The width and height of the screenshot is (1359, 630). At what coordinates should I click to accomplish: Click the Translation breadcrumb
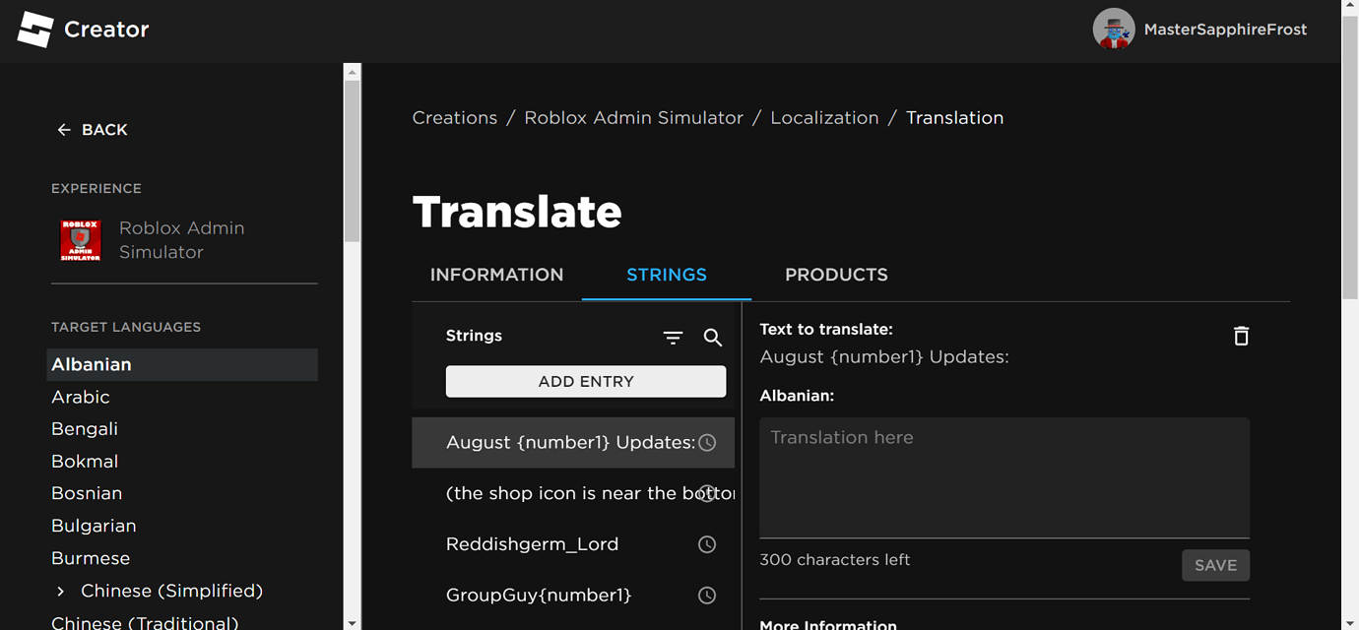954,118
